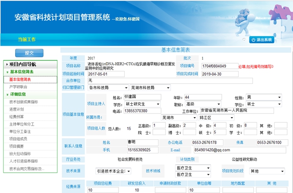Click the 正高级 count field
The width and height of the screenshot is (293, 193).
click(x=159, y=125)
